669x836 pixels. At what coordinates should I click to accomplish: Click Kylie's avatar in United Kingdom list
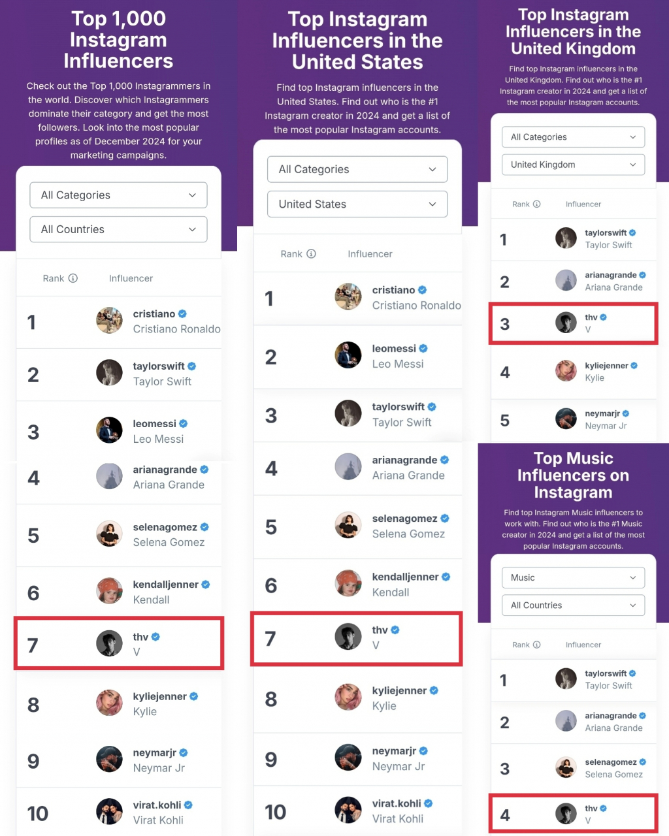pyautogui.click(x=566, y=371)
